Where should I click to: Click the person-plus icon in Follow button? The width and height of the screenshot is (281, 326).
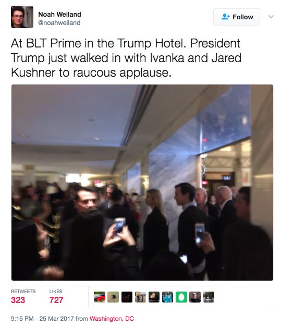(226, 17)
